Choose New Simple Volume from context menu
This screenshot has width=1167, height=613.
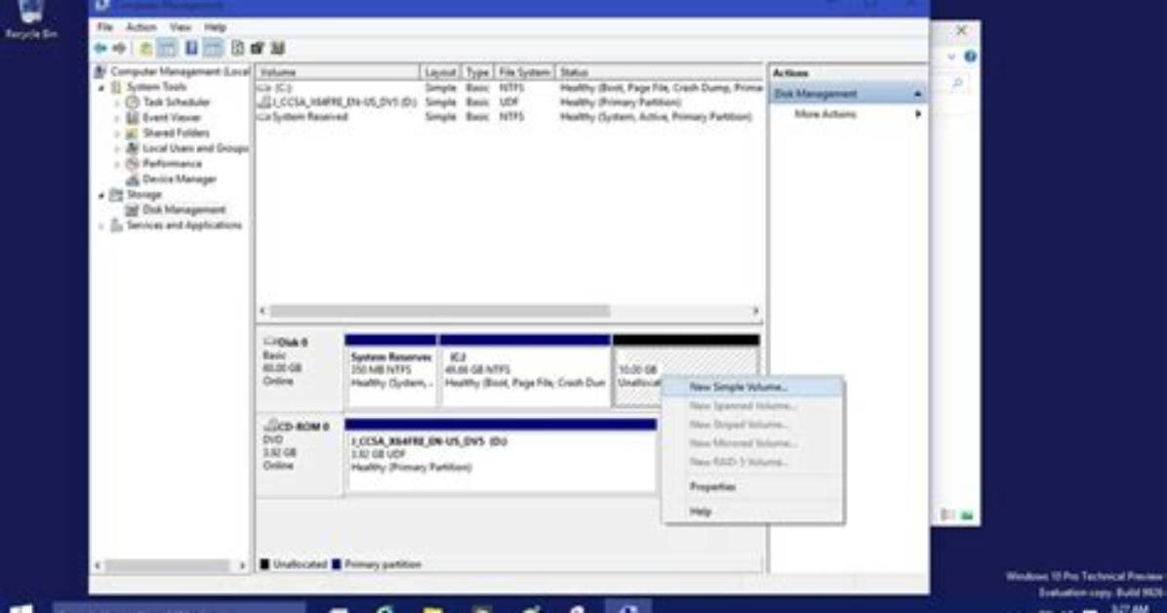pos(753,388)
